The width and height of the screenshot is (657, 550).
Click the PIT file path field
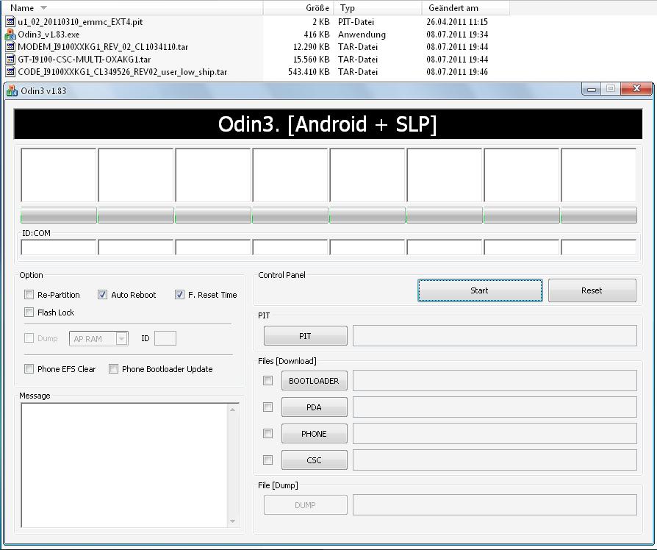tap(495, 336)
